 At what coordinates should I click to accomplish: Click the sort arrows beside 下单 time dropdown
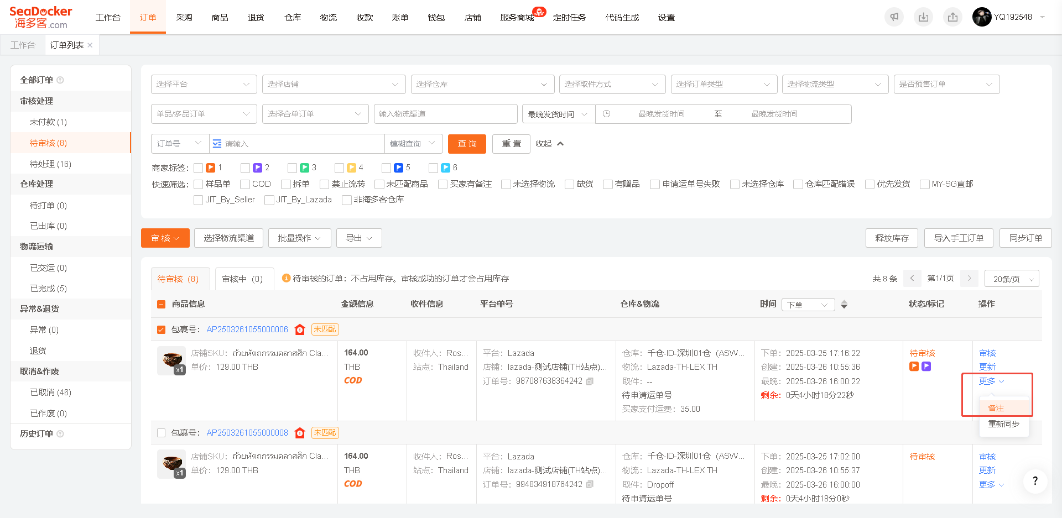pos(844,305)
